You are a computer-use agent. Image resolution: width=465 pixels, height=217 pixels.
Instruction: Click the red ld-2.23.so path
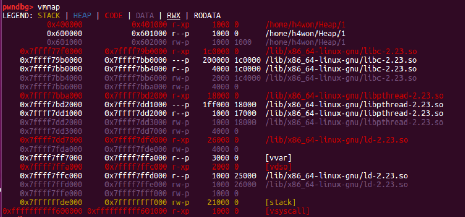tap(336, 140)
